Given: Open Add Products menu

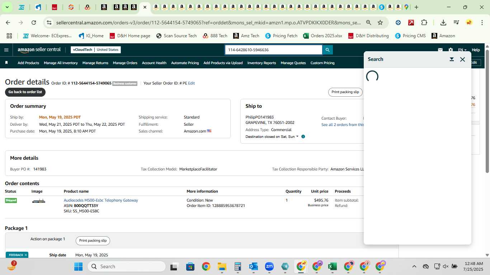Looking at the screenshot, I should (28, 63).
